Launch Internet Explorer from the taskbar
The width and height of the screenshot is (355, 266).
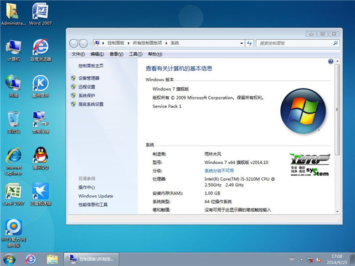[30, 259]
